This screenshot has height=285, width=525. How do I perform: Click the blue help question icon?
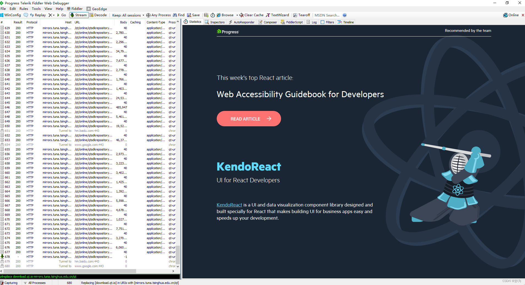[345, 15]
